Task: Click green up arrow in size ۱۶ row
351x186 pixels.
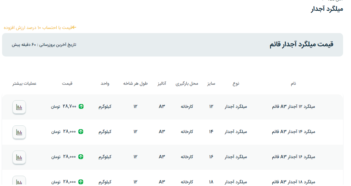Action: point(81,157)
